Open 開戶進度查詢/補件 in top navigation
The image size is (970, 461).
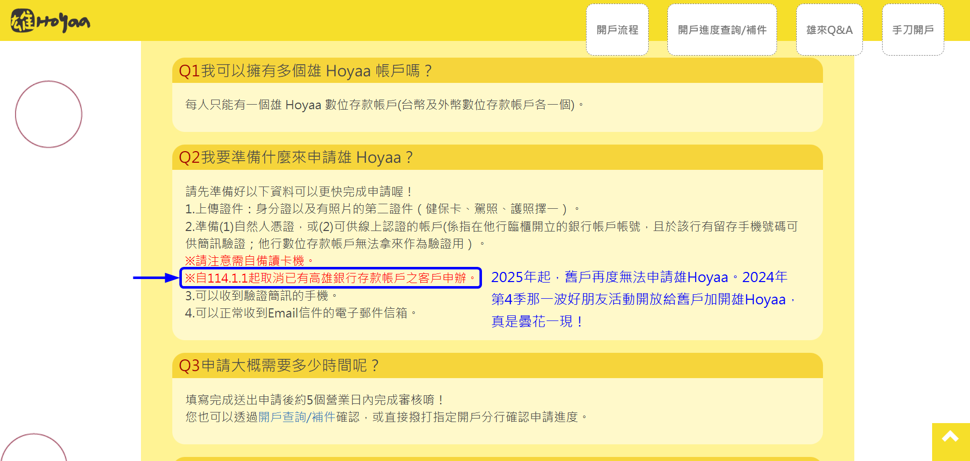pyautogui.click(x=722, y=30)
